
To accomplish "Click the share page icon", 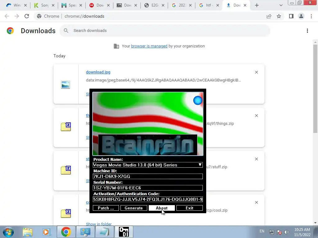I will pyautogui.click(x=269, y=16).
